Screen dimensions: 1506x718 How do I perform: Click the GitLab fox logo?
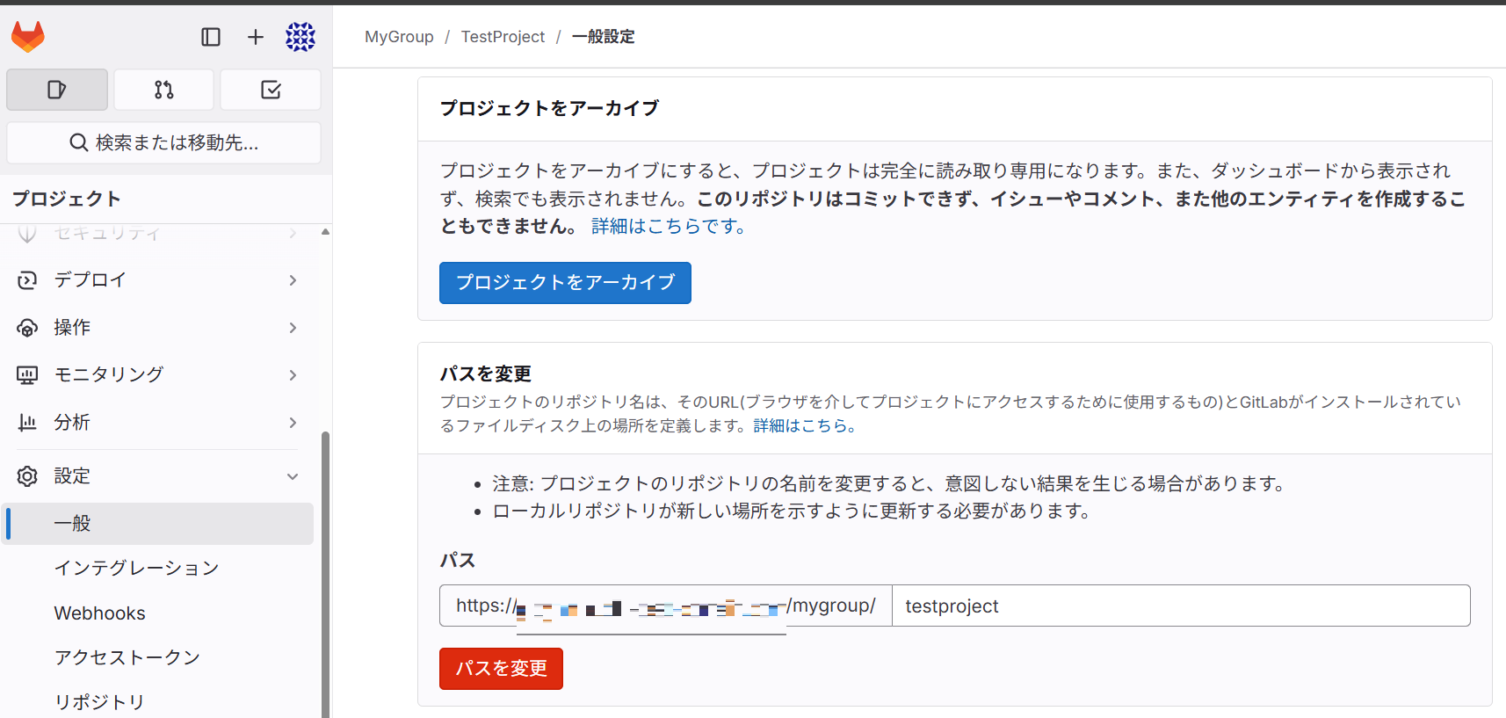28,37
